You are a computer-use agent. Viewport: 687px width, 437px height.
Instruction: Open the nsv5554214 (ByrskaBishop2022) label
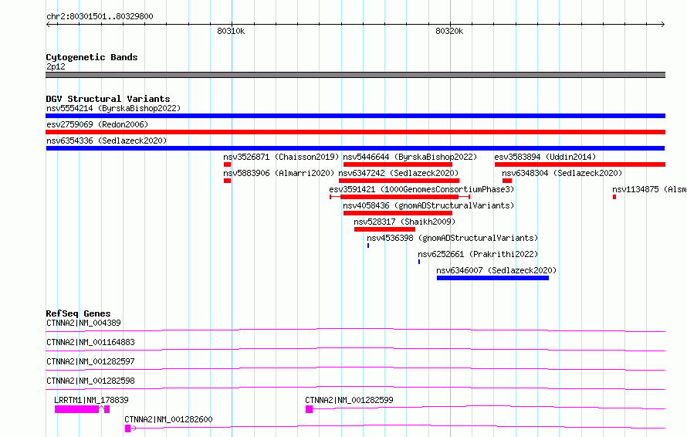pyautogui.click(x=113, y=108)
